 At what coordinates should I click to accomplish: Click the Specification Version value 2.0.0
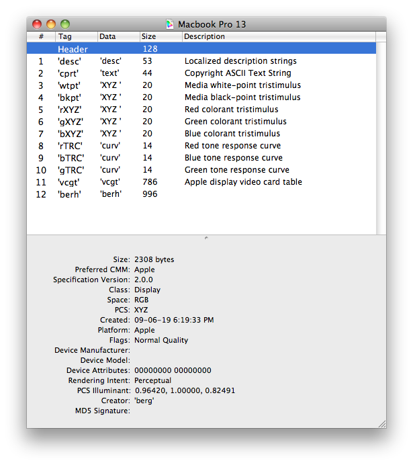click(x=144, y=280)
